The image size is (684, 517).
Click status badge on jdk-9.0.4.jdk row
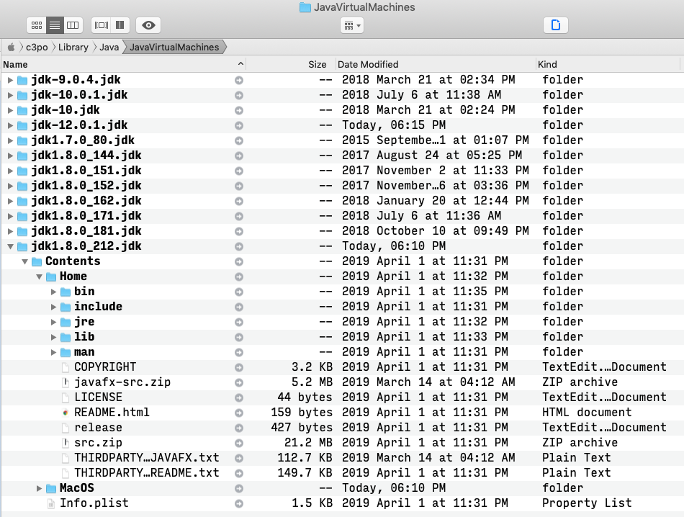[238, 80]
